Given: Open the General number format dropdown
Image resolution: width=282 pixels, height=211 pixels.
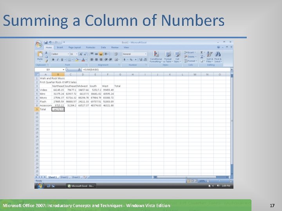Looking at the screenshot, I should point(145,54).
